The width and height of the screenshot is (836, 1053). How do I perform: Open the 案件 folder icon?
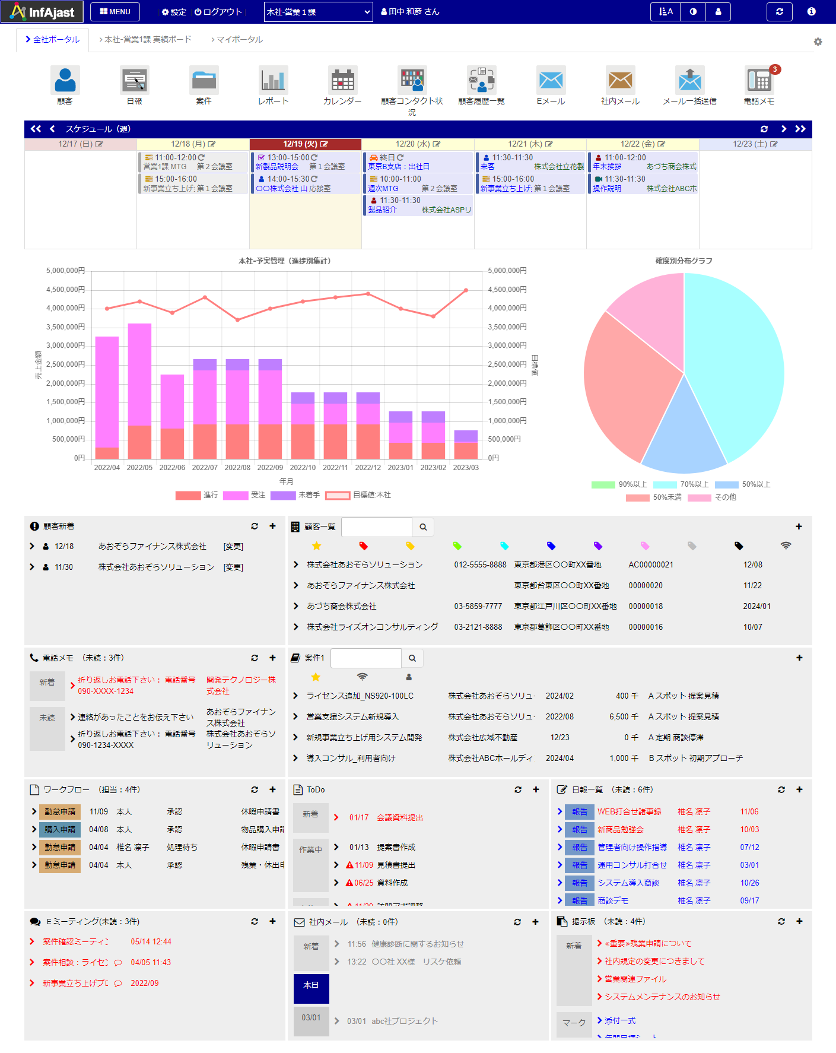204,81
